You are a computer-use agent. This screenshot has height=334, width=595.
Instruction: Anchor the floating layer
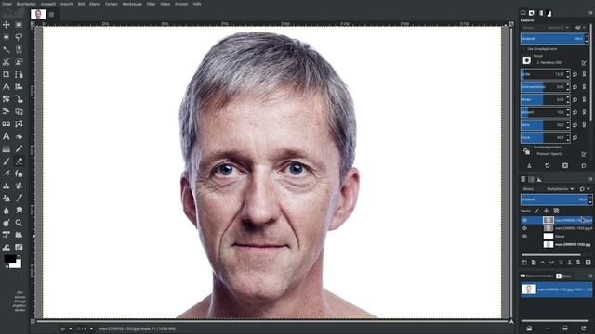click(x=570, y=263)
